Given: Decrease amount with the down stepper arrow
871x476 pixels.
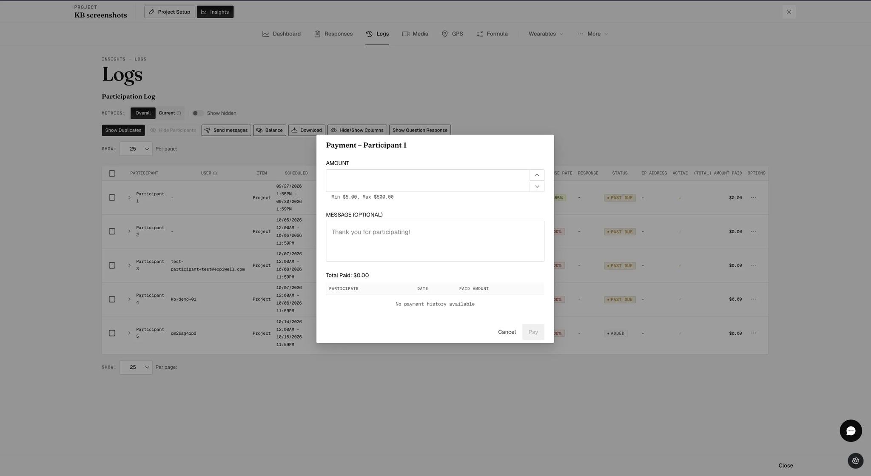Looking at the screenshot, I should pyautogui.click(x=537, y=186).
